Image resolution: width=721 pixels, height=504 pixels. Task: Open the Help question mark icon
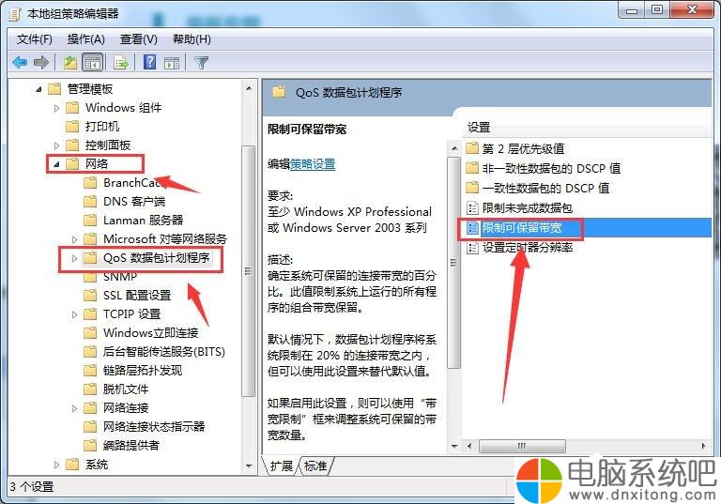tap(150, 62)
